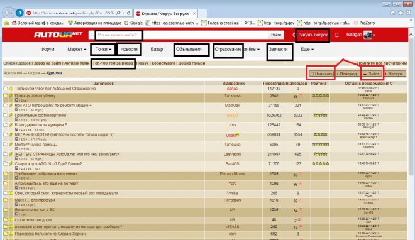Click the AUTOUA.NET logo
Image resolution: width=415 pixels, height=240 pixels.
58,35
